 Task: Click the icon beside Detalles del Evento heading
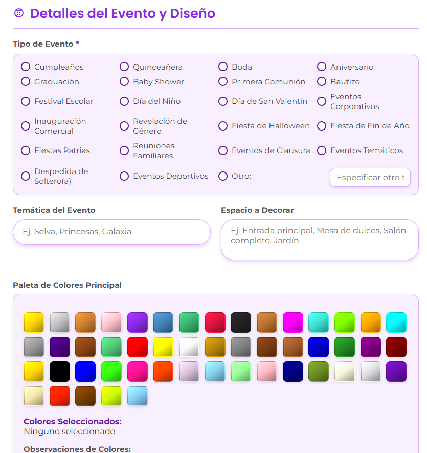pyautogui.click(x=19, y=13)
